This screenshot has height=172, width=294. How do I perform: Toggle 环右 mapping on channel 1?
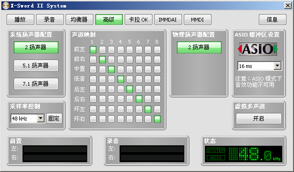click(93, 119)
